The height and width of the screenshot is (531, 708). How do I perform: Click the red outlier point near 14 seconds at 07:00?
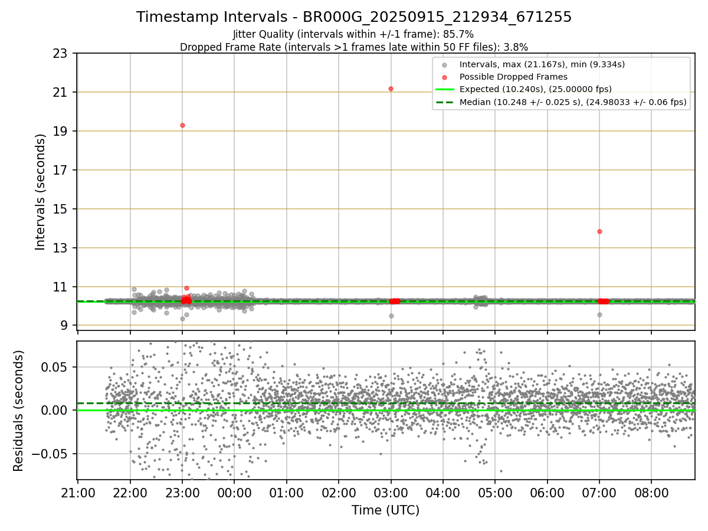[599, 231]
